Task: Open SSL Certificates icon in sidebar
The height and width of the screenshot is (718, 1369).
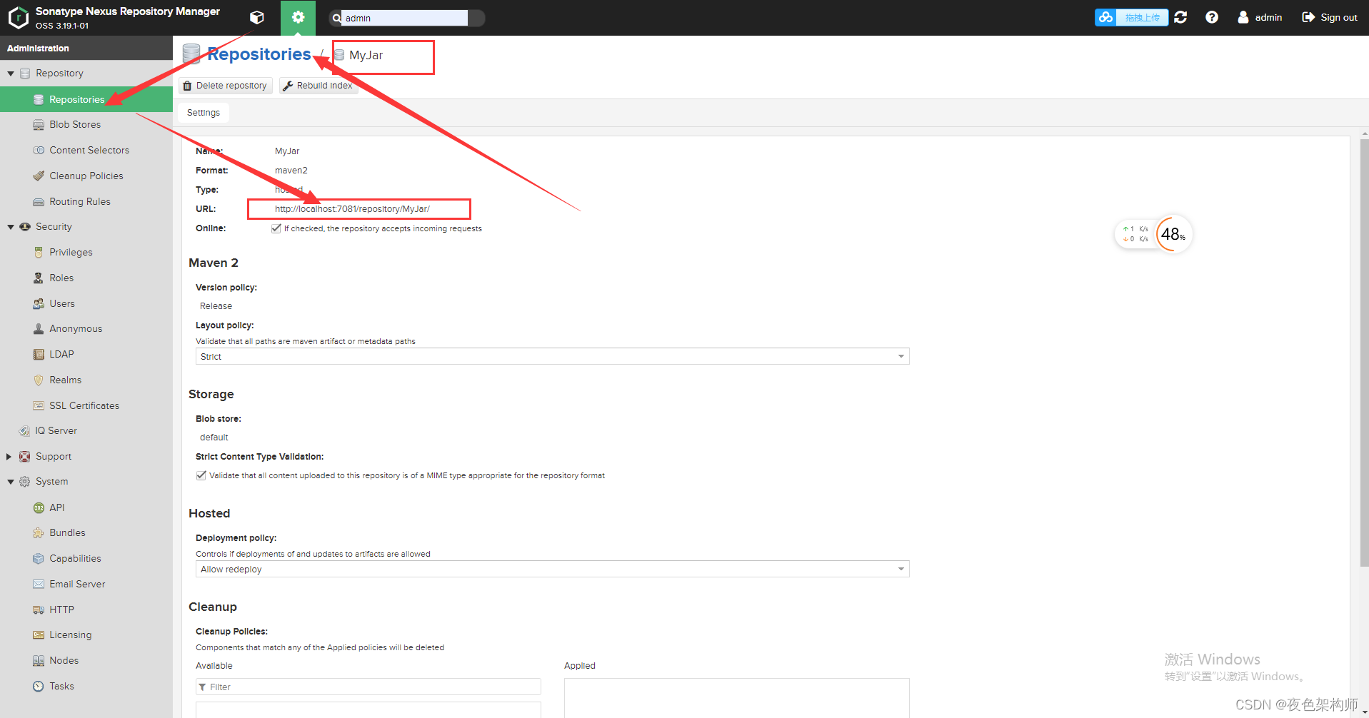Action: pyautogui.click(x=39, y=406)
